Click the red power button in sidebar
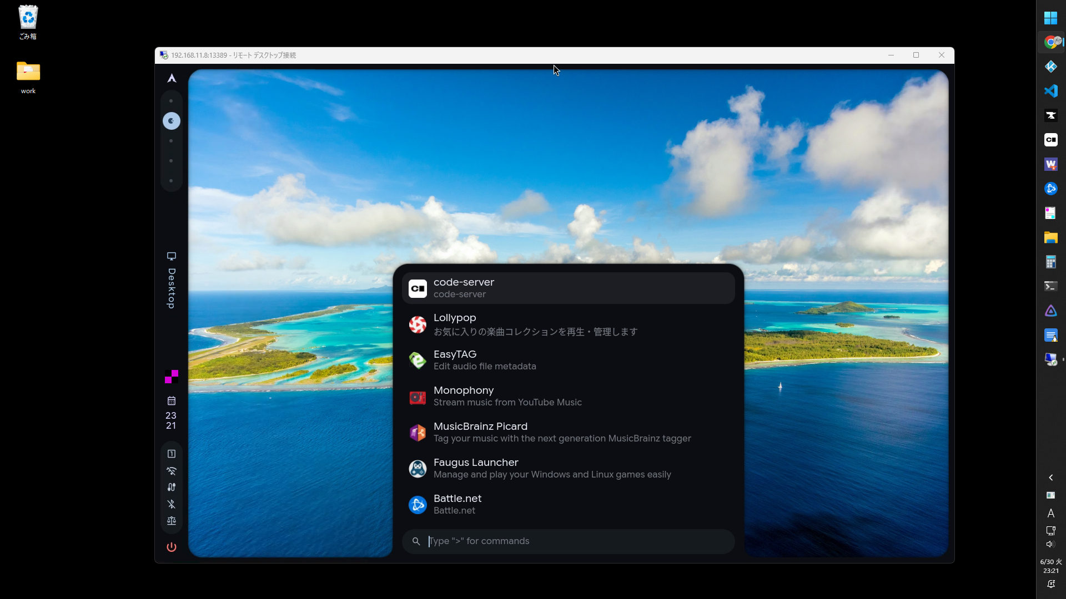This screenshot has width=1066, height=599. coord(172,547)
